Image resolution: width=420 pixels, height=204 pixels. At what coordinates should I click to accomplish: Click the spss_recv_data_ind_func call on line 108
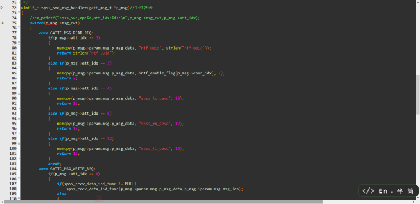tap(155, 189)
